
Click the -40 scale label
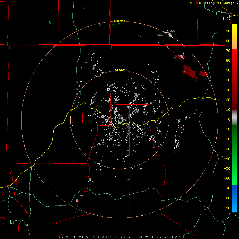click(x=227, y=159)
